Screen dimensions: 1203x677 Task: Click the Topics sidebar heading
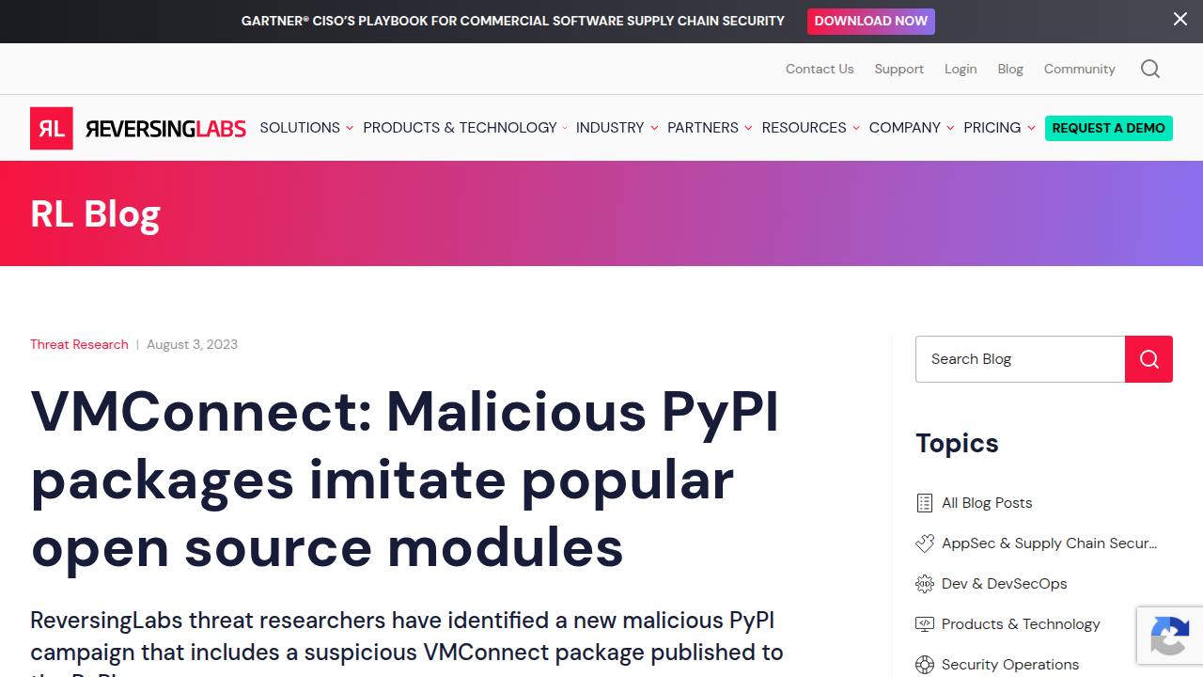(x=957, y=444)
